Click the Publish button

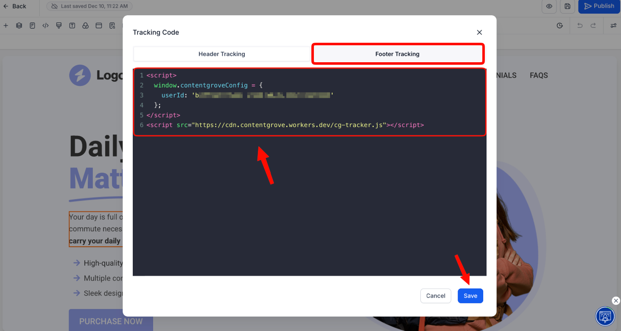click(599, 6)
